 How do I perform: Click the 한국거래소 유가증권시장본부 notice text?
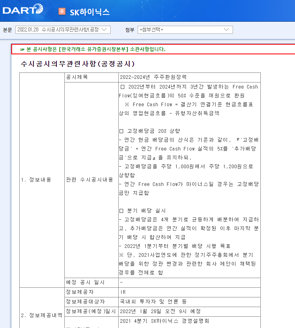[x=96, y=50]
